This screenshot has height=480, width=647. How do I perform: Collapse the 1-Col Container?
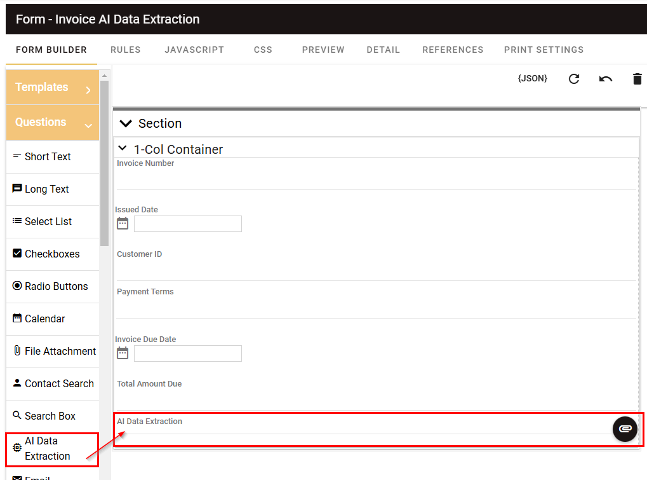122,147
